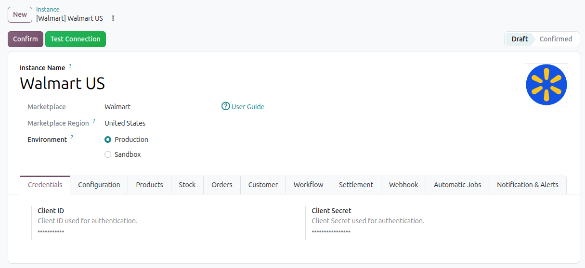Viewport: 585px width, 268px height.
Task: Click 'Client ID used for authentication.' text
Action: [x=88, y=221]
